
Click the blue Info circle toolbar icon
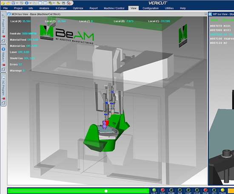coord(27,3)
